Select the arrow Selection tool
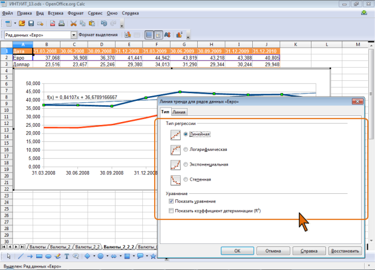This screenshot has height=270, width=375. 9,256
